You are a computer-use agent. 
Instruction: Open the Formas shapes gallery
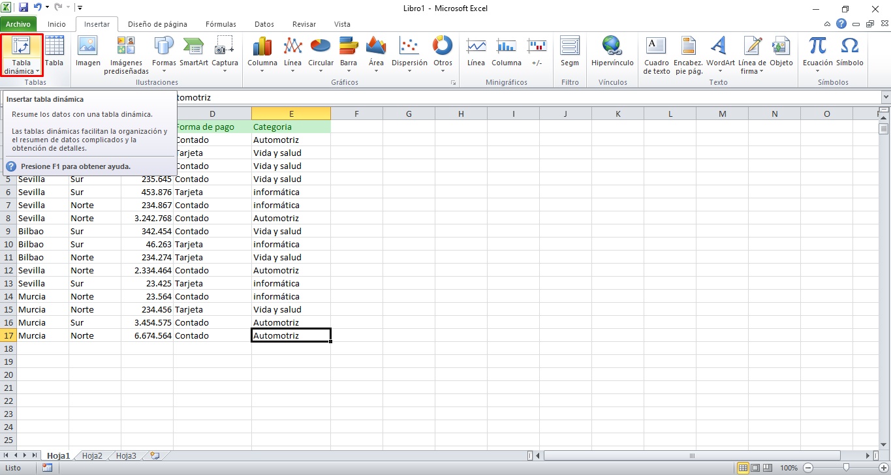pyautogui.click(x=164, y=55)
